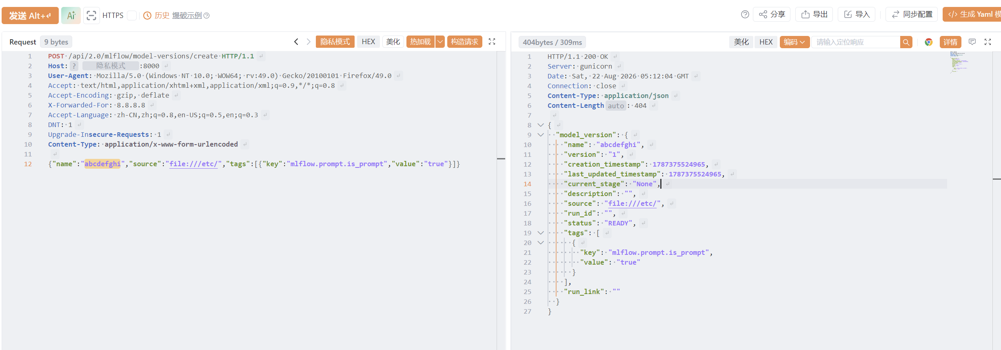
Task: Collapse the tag object on line 20
Action: [x=541, y=243]
